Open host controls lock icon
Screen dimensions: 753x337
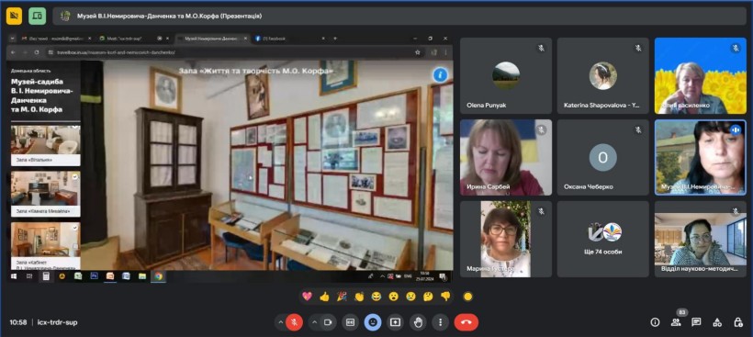tap(738, 322)
